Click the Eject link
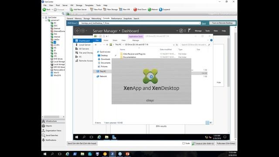This screenshot has height=157, width=279. (x=204, y=23)
